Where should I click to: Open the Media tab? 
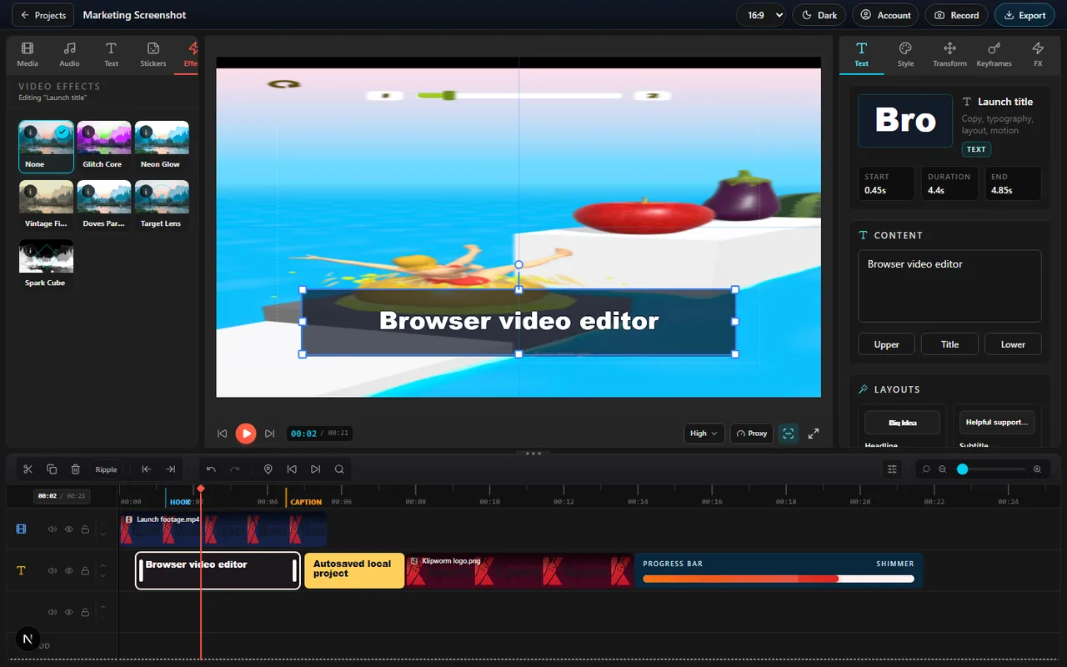point(28,55)
